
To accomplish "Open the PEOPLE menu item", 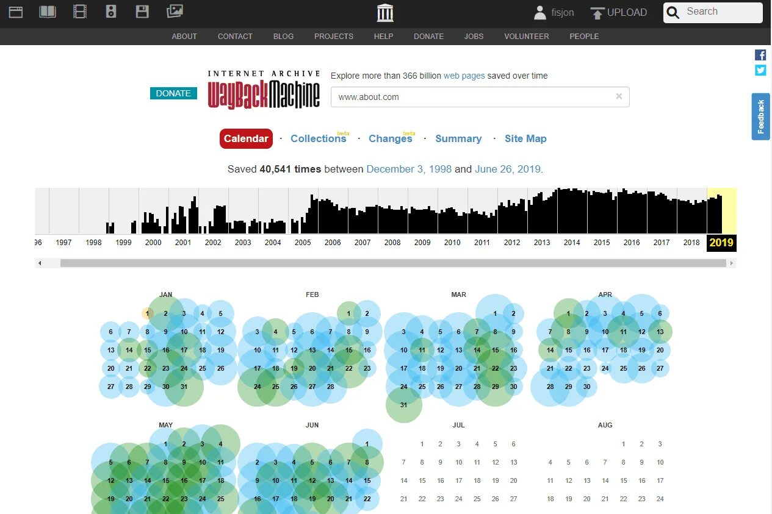I will tap(584, 36).
